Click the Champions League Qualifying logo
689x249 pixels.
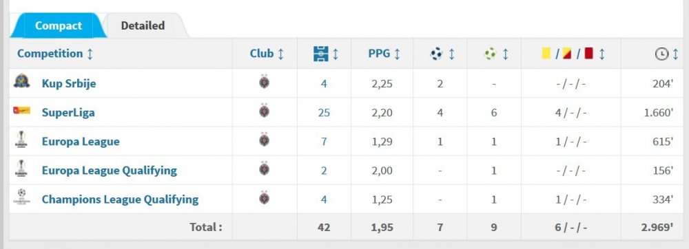pos(21,197)
